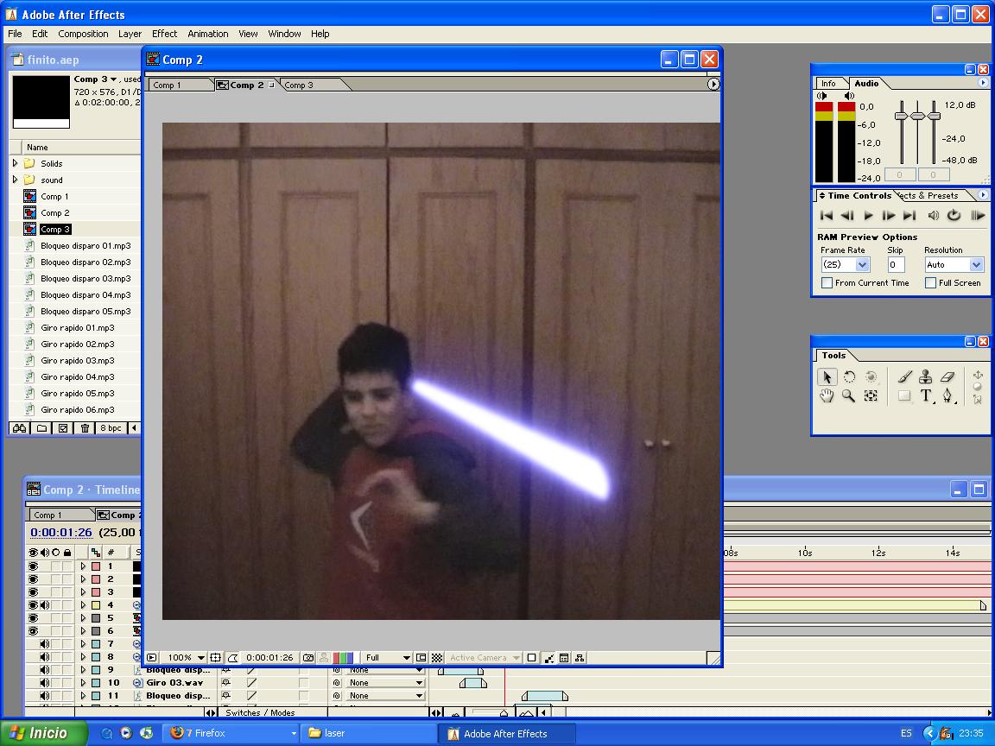Expand layer 11 properties in timeline
The image size is (995, 746).
tap(83, 696)
